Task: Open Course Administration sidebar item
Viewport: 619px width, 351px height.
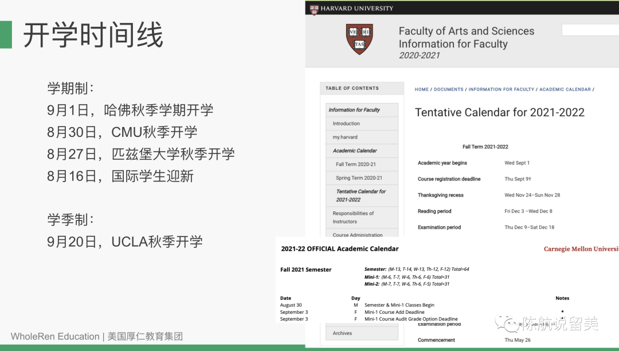Action: coord(358,234)
